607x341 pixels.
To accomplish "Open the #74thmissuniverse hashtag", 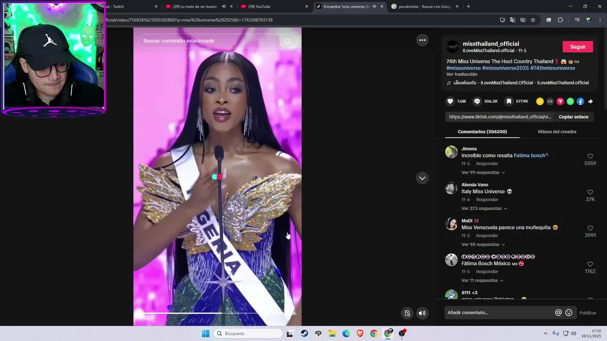I will pos(552,68).
